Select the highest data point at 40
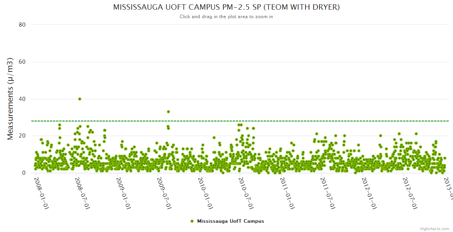This screenshot has width=453, height=232. point(80,99)
